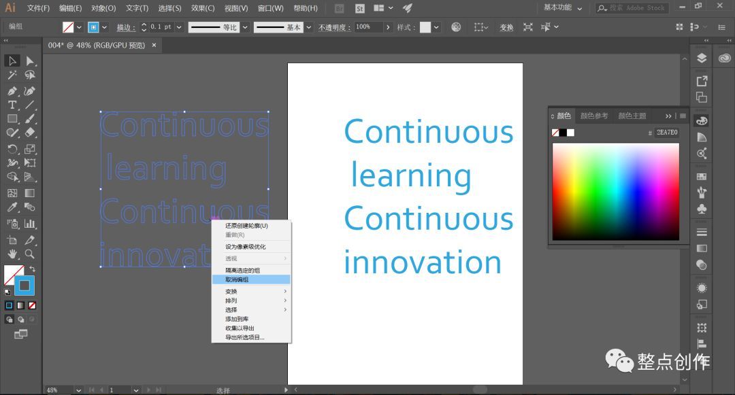Select the Line Segment tool

point(29,105)
